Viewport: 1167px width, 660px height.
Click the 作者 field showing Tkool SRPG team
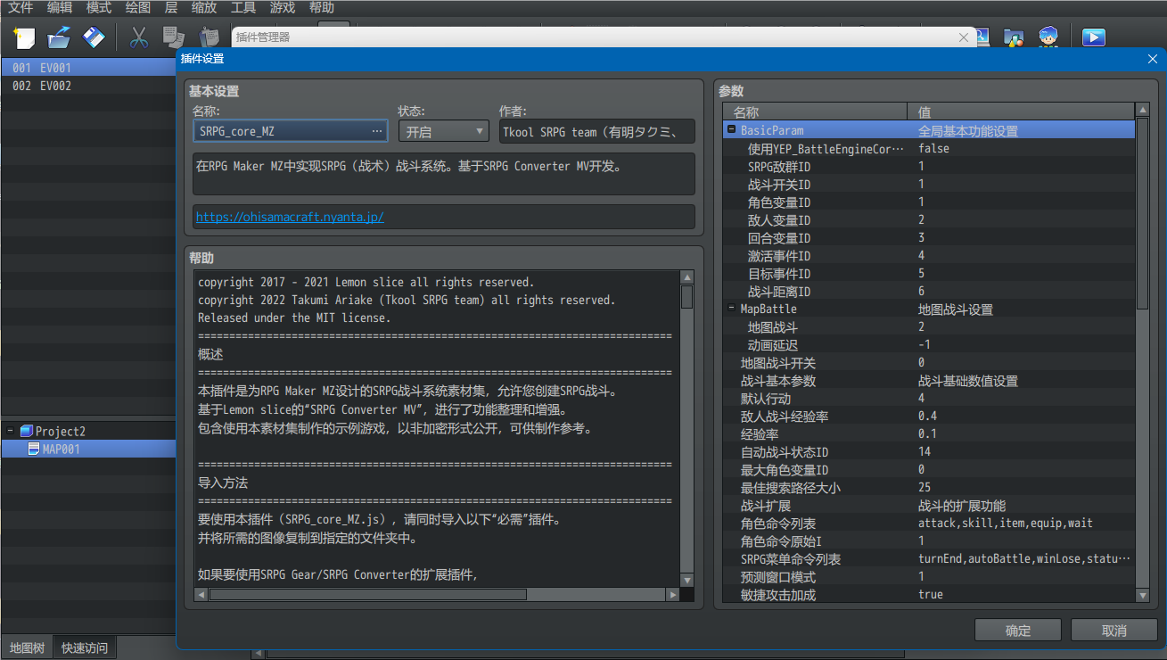pos(596,132)
